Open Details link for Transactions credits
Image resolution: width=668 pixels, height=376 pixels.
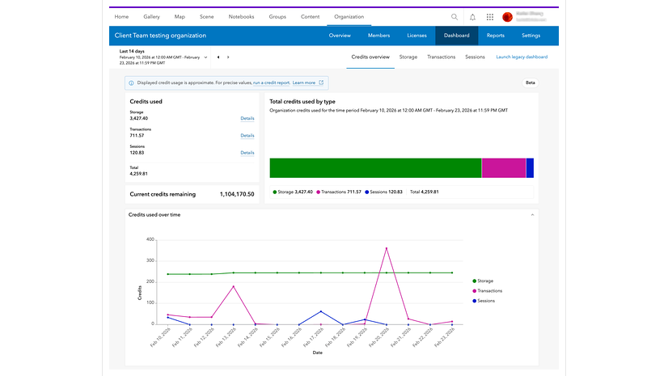coord(247,136)
